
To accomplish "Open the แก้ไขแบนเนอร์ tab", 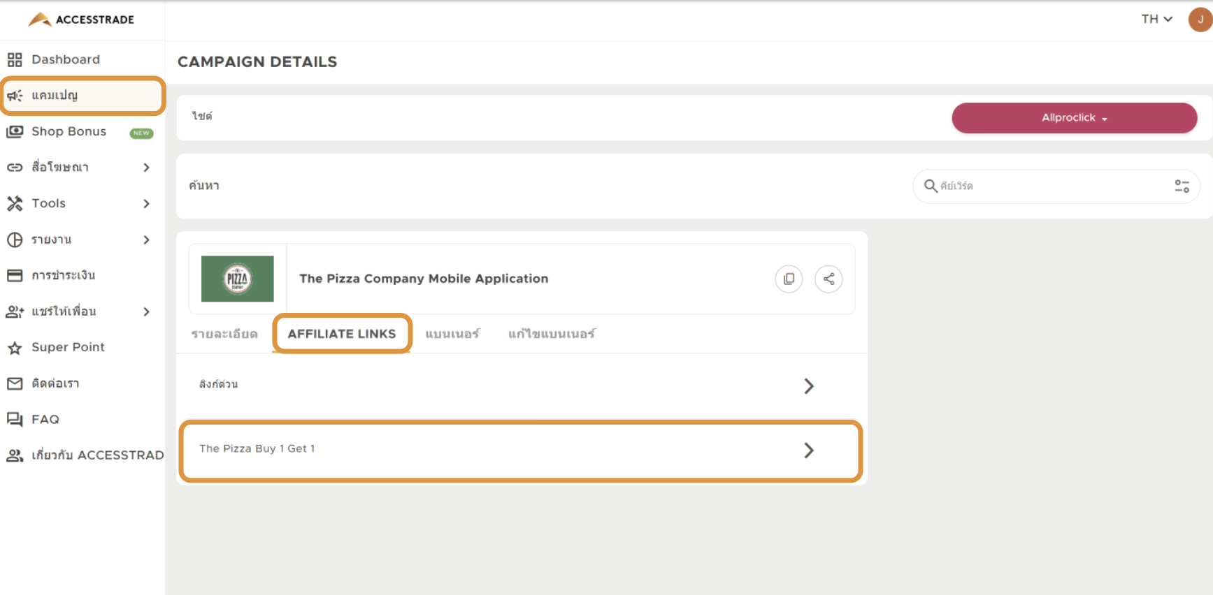I will point(552,334).
